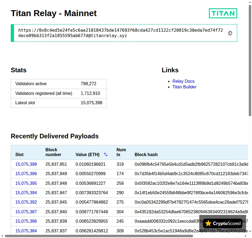Click block number 25,837,845

coord(56,202)
